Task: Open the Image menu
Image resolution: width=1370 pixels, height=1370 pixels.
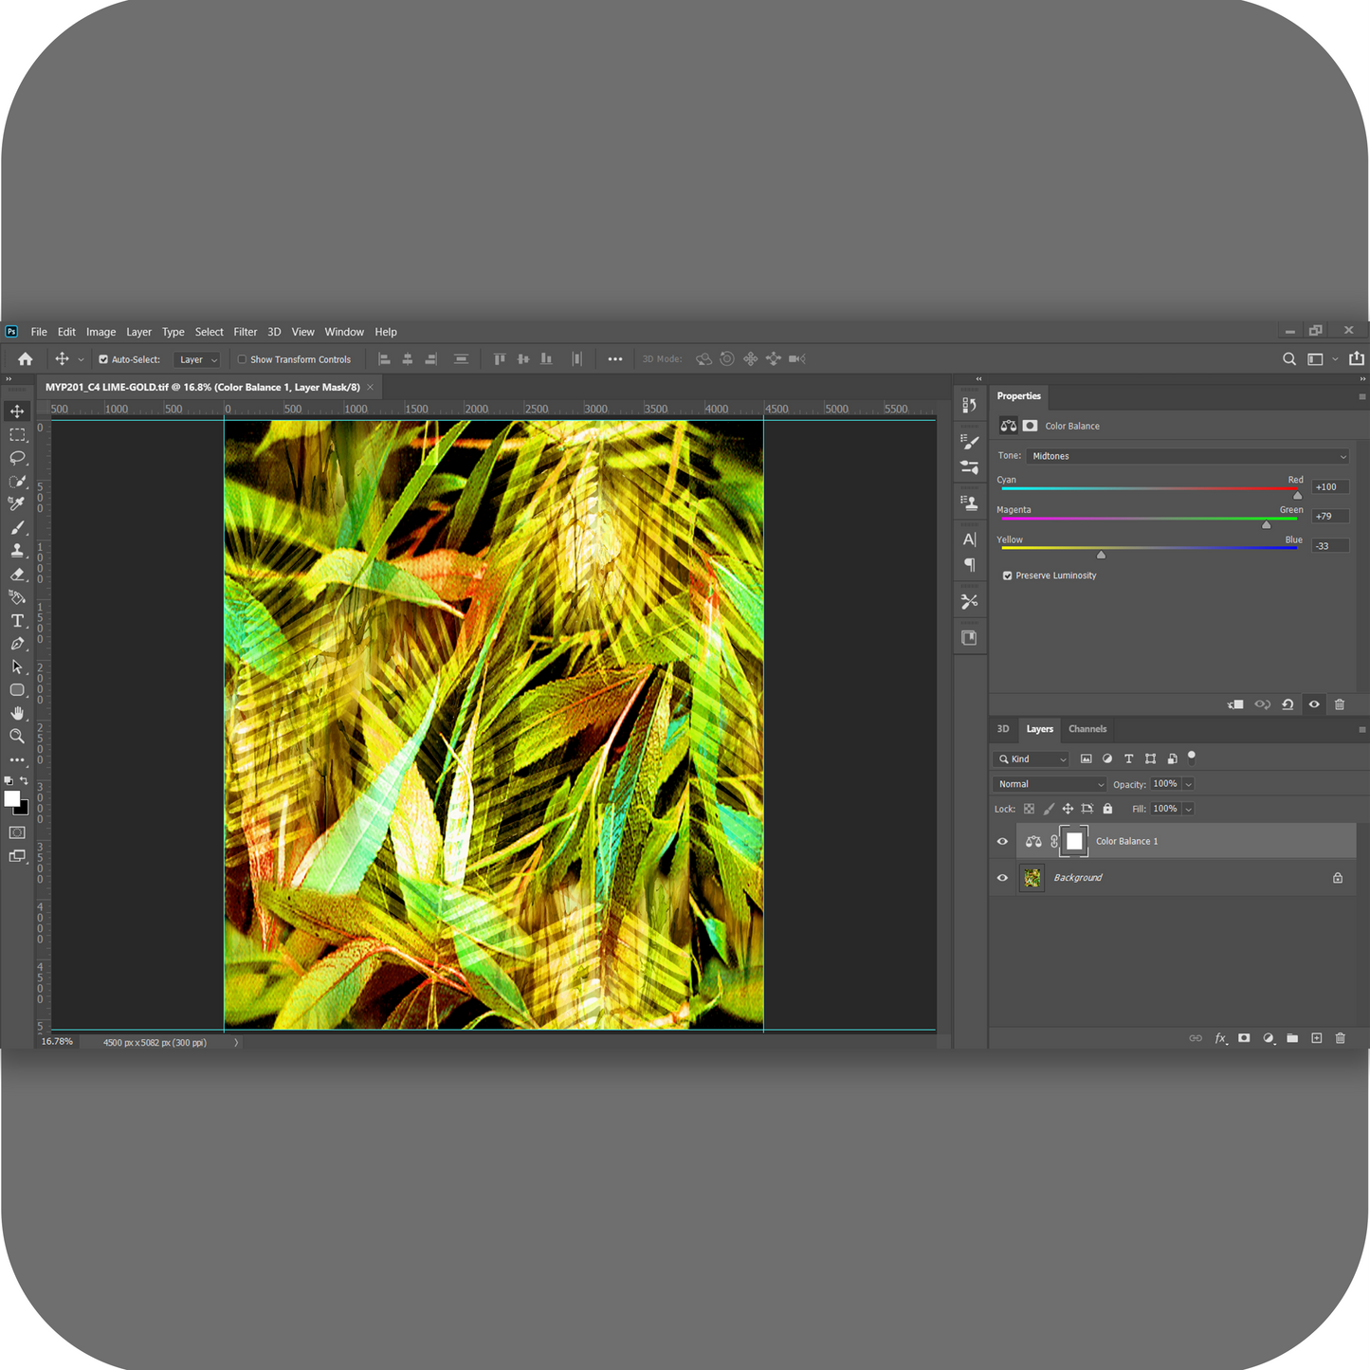Action: 100,332
